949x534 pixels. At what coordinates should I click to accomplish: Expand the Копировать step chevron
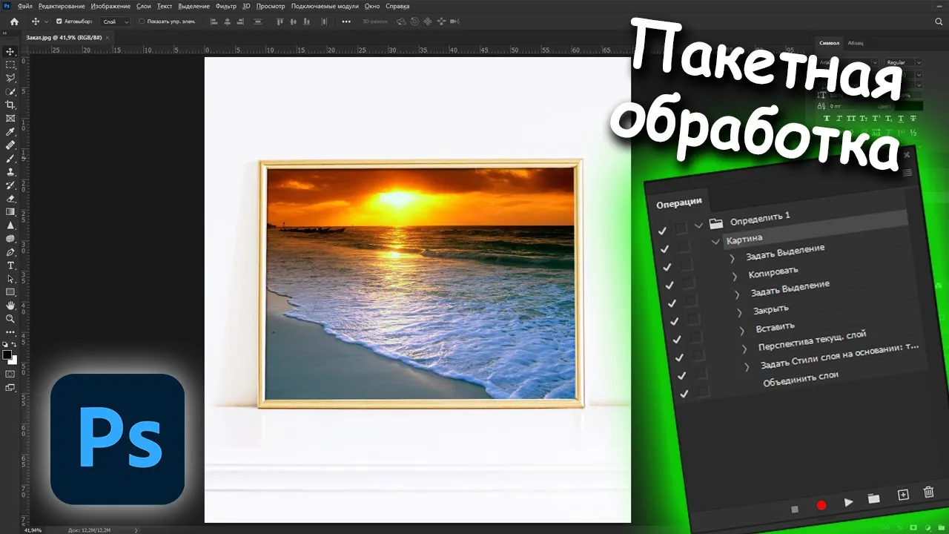(735, 276)
